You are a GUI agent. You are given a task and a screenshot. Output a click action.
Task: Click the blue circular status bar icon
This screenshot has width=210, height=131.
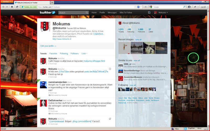(186, 129)
